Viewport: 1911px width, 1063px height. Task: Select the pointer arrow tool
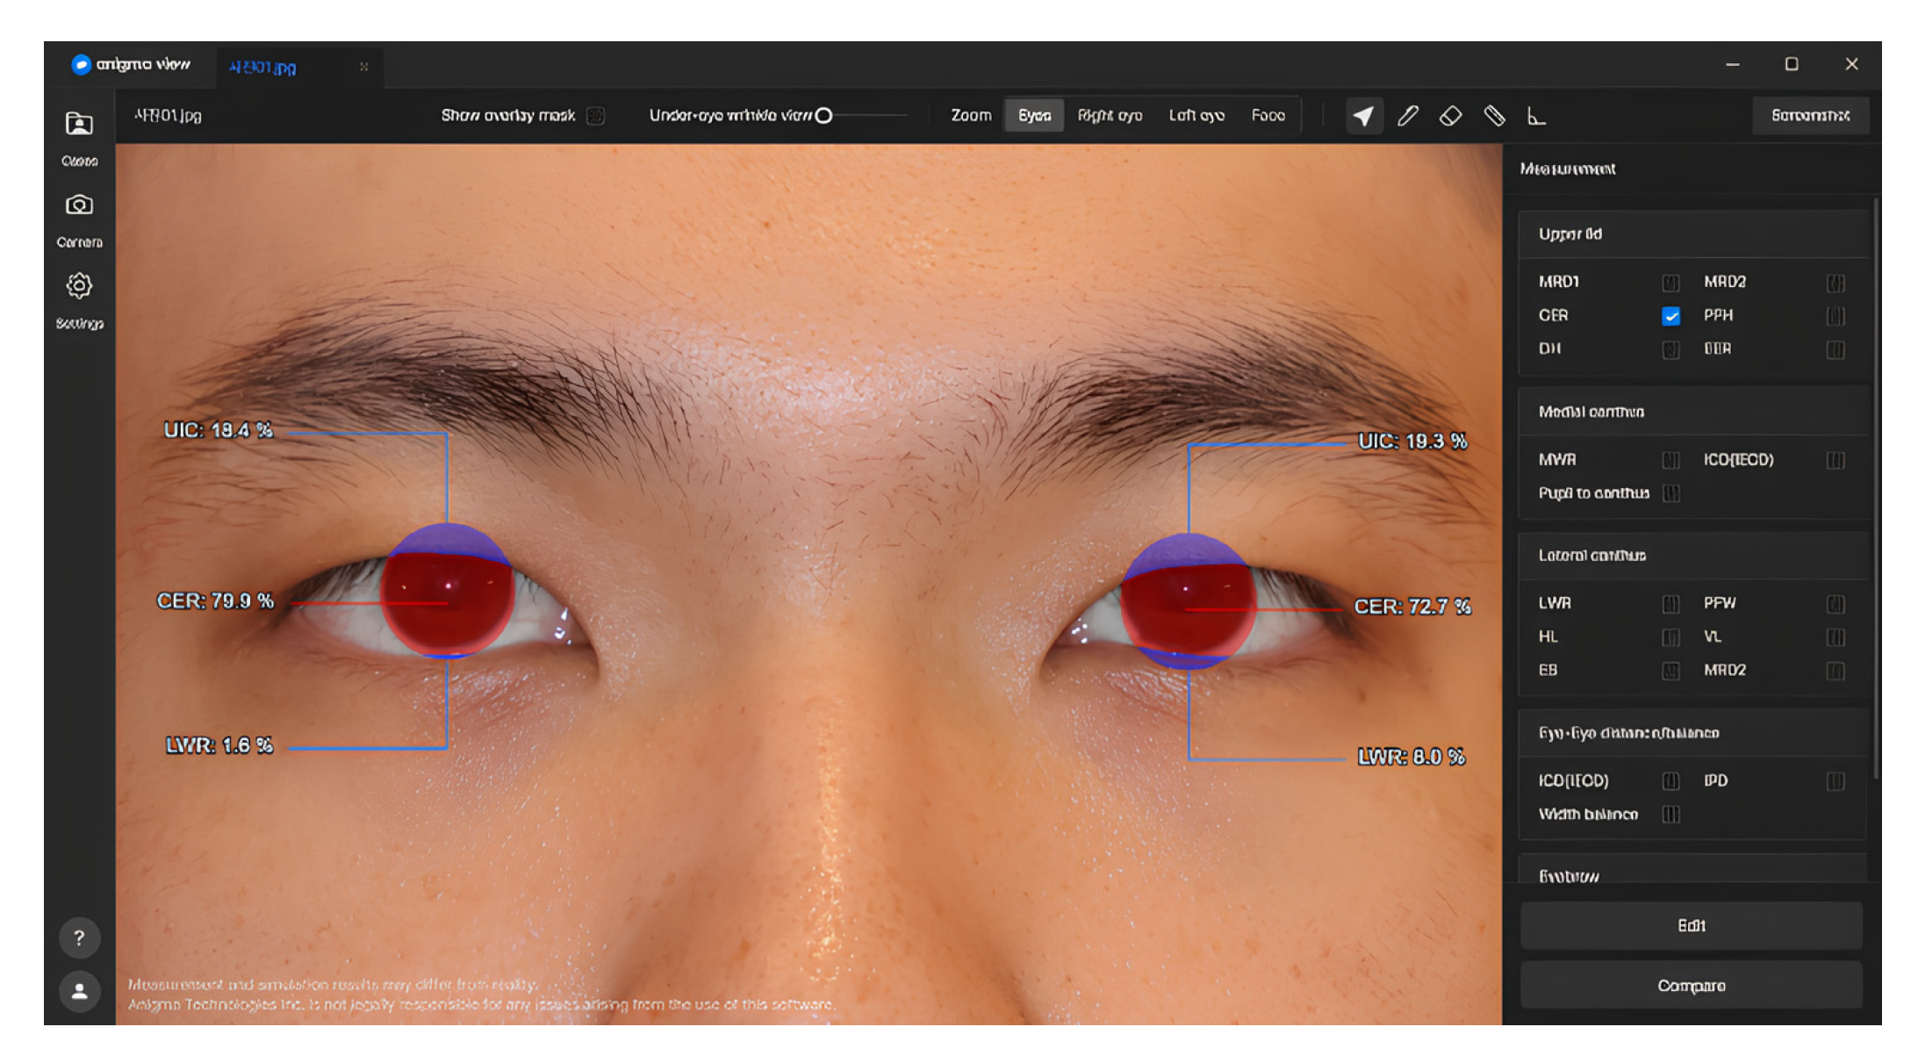tap(1363, 116)
